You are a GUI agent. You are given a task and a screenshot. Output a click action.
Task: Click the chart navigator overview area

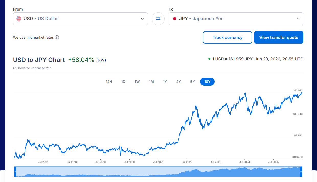point(158,172)
